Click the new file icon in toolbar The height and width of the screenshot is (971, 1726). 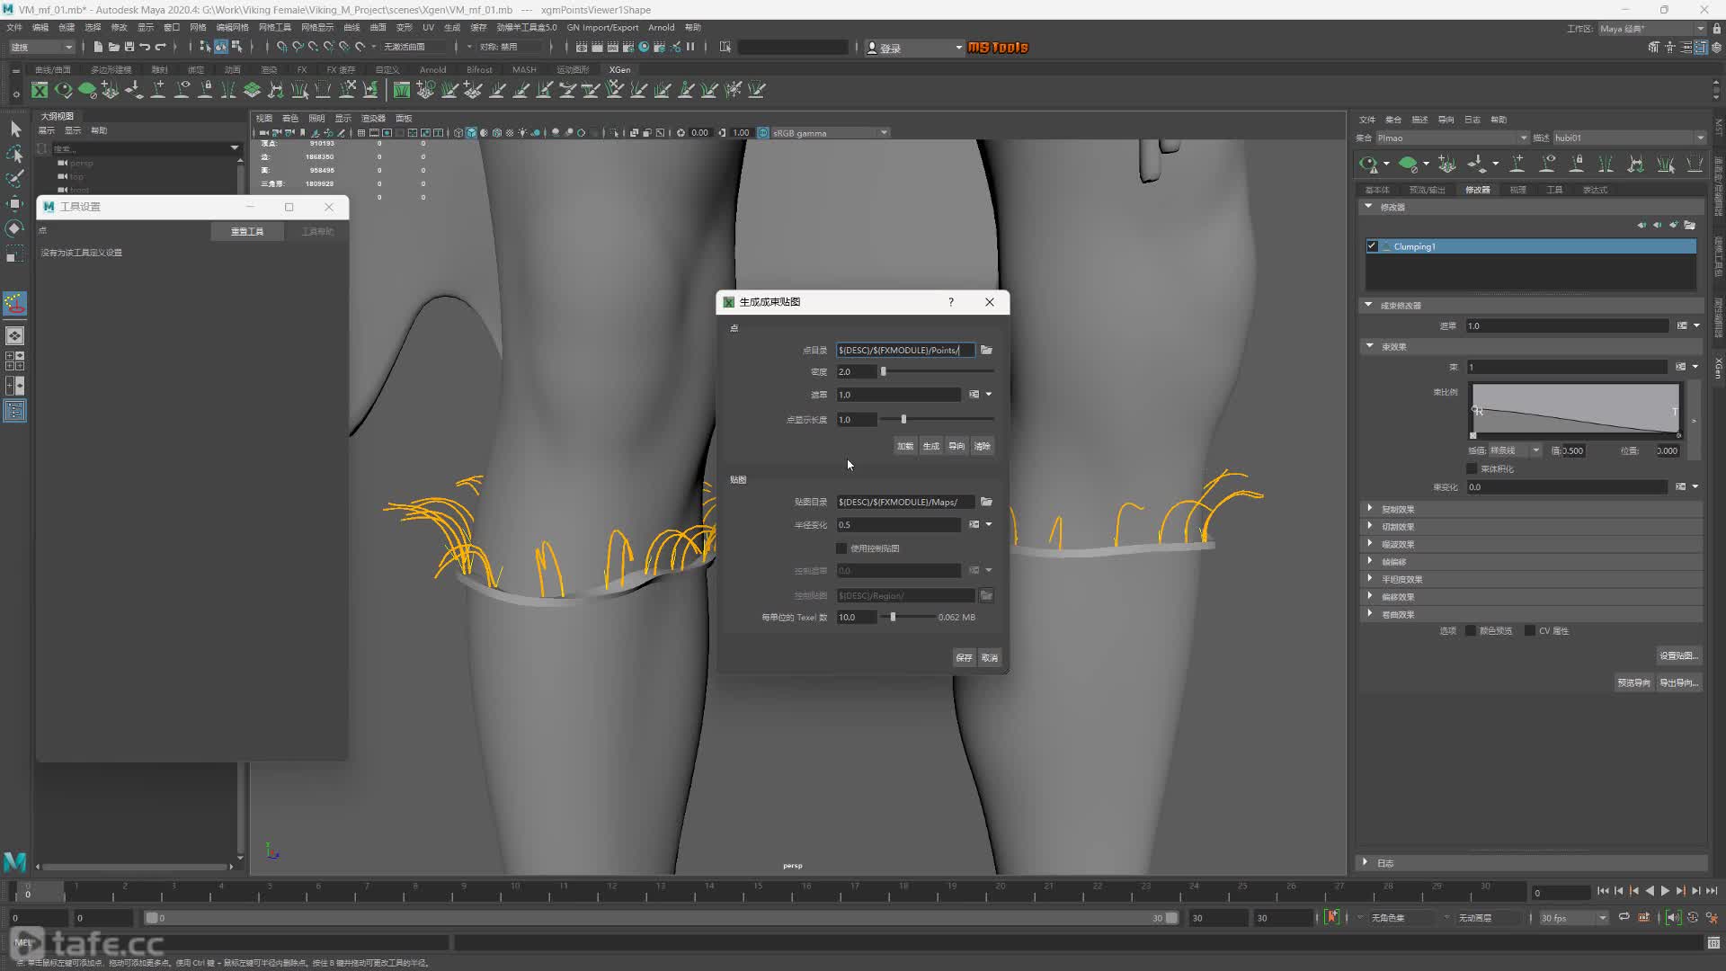98,47
